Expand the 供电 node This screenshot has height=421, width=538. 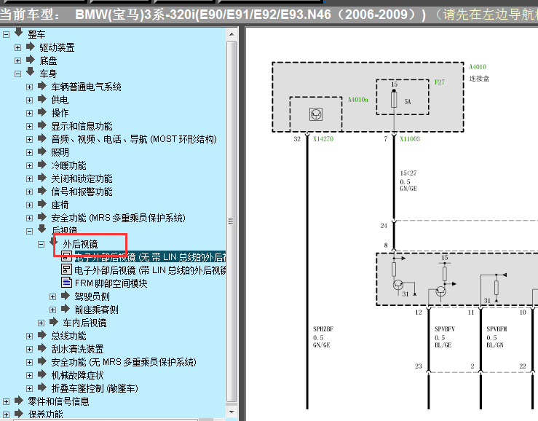coord(30,100)
